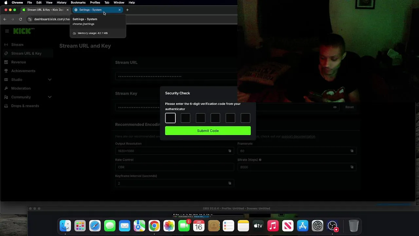Screen dimensions: 419x236
Task: Open the File menu
Action: pyautogui.click(x=29, y=3)
